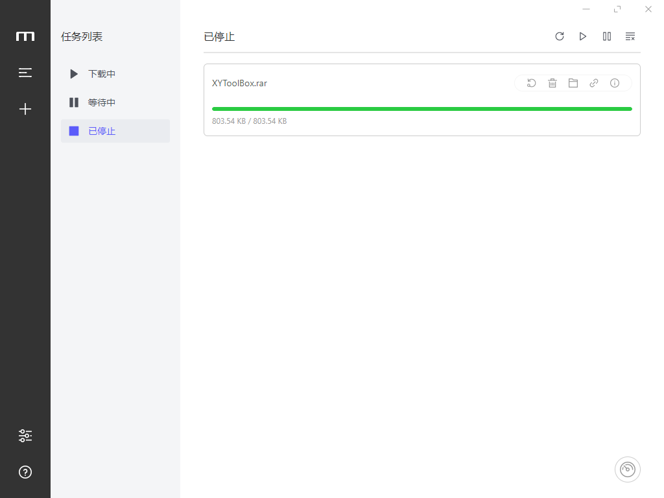This screenshot has width=664, height=498.
Task: Click the Motrix logo
Action: click(25, 36)
